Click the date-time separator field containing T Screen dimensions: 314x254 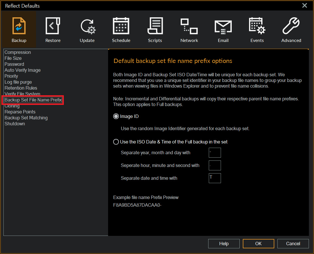click(215, 178)
